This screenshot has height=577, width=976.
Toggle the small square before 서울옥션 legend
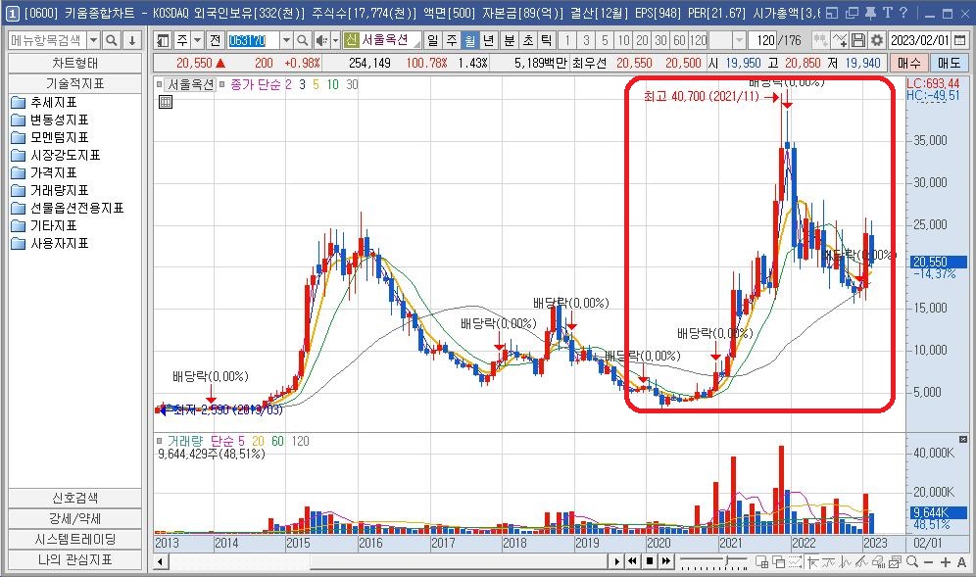point(160,84)
